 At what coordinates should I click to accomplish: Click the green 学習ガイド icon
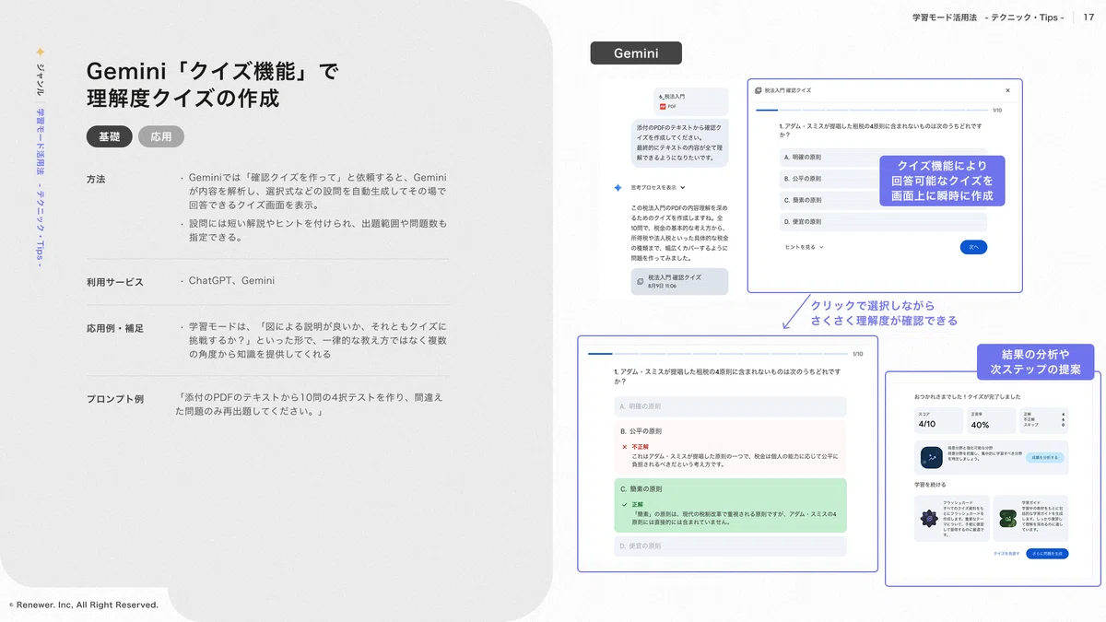pos(1009,521)
